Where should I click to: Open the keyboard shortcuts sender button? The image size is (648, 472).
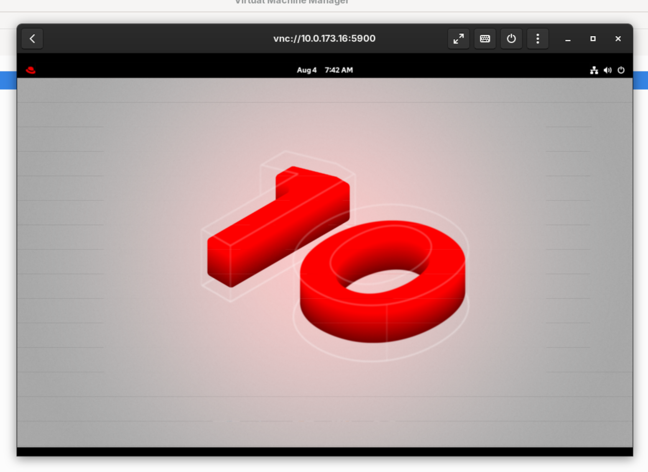pyautogui.click(x=485, y=39)
